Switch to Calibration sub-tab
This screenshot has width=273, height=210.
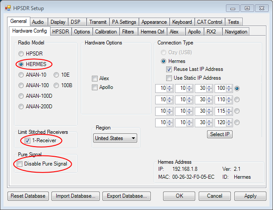tap(106, 32)
